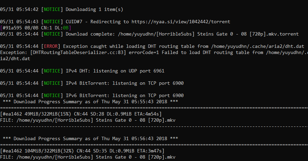Click the nyaa.si torrent redirect URL
Viewport: 308px width, 161px height.
[181, 22]
